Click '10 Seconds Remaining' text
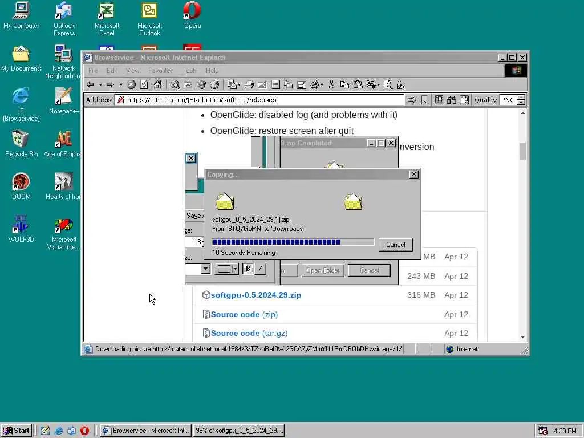This screenshot has width=584, height=438. coord(244,253)
